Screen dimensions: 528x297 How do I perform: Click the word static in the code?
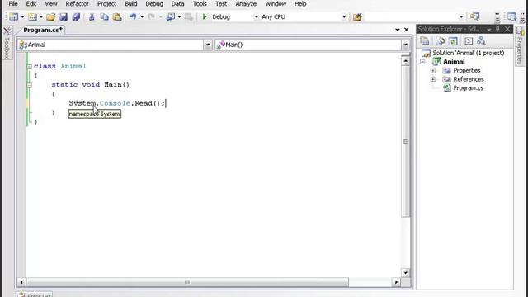pyautogui.click(x=64, y=85)
